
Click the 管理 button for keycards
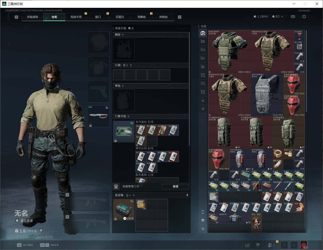[175, 186]
